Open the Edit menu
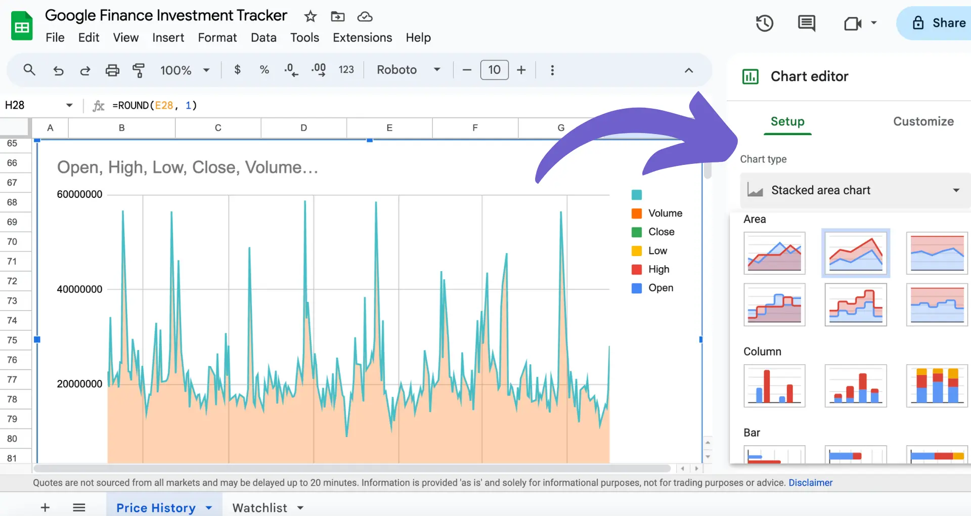971x516 pixels. (89, 37)
